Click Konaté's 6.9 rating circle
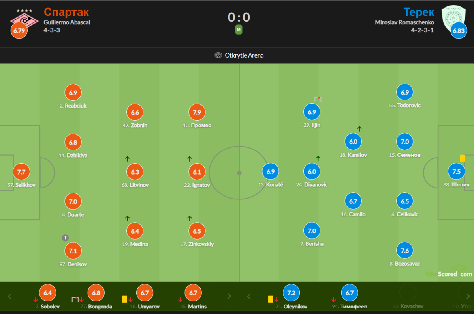 271,171
